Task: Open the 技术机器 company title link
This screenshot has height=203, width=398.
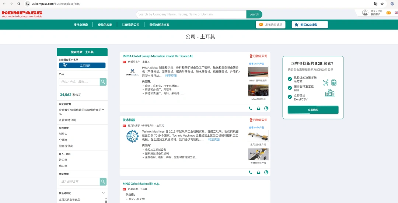Action: (129, 120)
